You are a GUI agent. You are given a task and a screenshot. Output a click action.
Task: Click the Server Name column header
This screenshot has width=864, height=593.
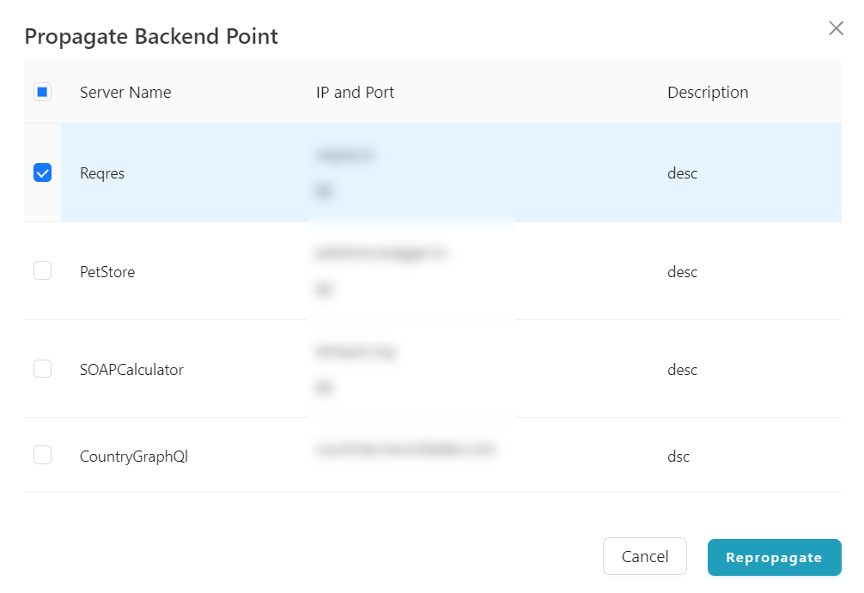pyautogui.click(x=125, y=93)
